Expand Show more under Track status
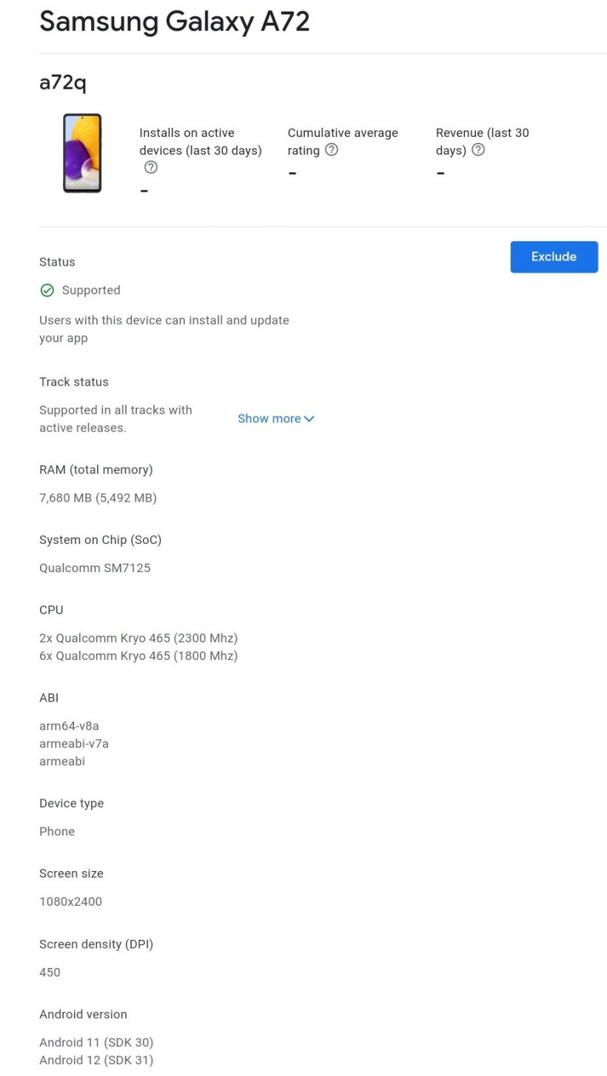 pyautogui.click(x=269, y=419)
